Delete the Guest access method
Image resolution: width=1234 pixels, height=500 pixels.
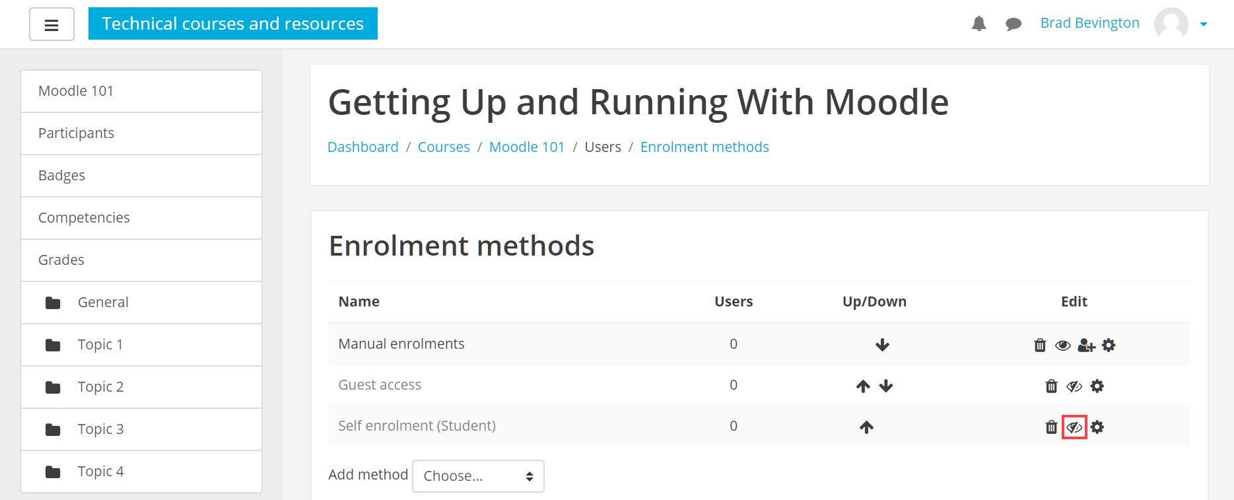[1051, 386]
